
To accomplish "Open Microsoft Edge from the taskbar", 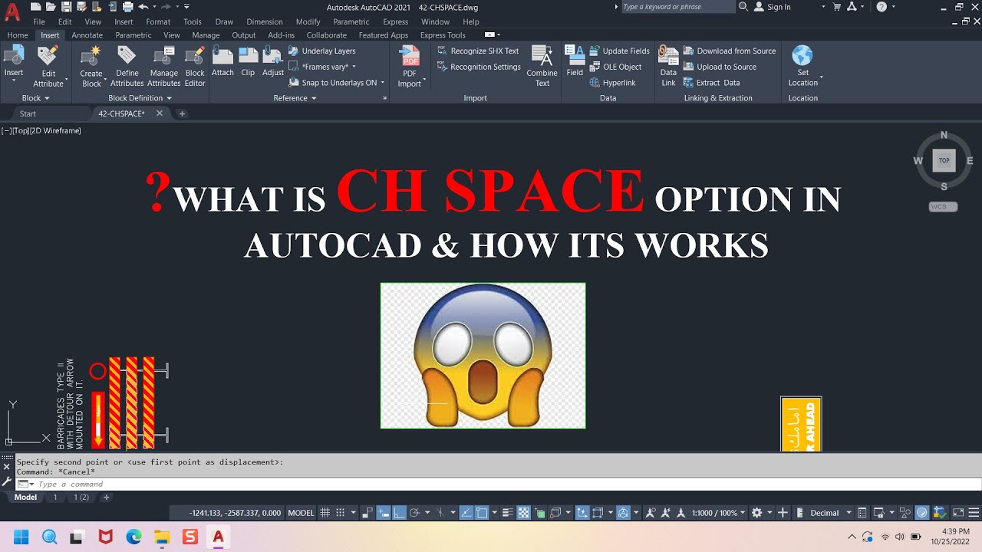I will click(133, 537).
